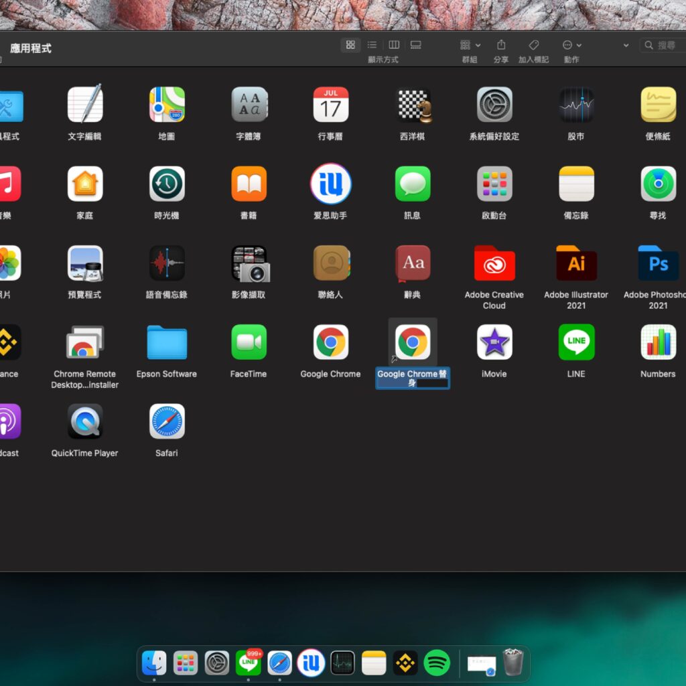Open the 尋找 Find My app icon
This screenshot has height=686, width=686.
point(659,184)
